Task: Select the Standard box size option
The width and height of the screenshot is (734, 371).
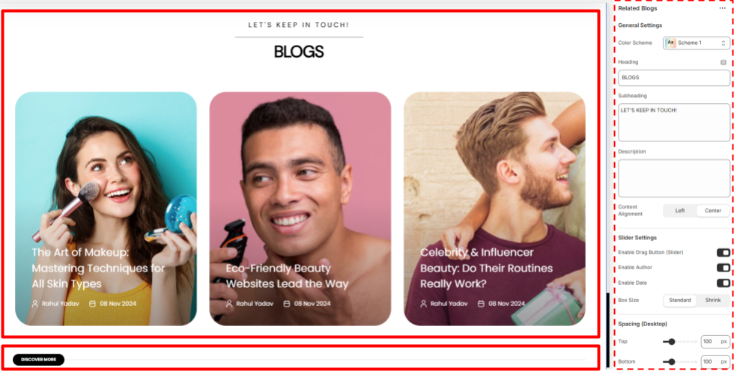Action: pyautogui.click(x=680, y=301)
